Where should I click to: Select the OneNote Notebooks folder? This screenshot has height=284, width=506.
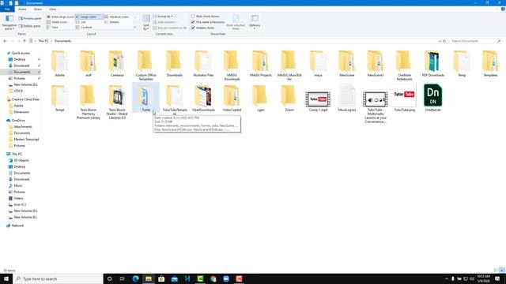coord(404,65)
